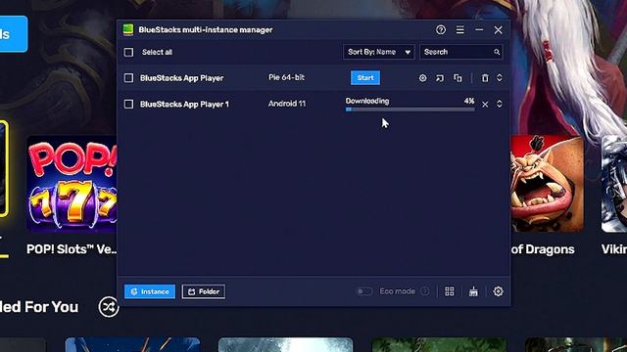This screenshot has height=352, width=627.
Task: Check the BlueStacks App Player 1 row checkbox
Action: tap(128, 105)
